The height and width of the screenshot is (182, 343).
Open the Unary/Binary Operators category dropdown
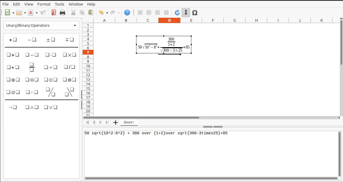pos(41,25)
